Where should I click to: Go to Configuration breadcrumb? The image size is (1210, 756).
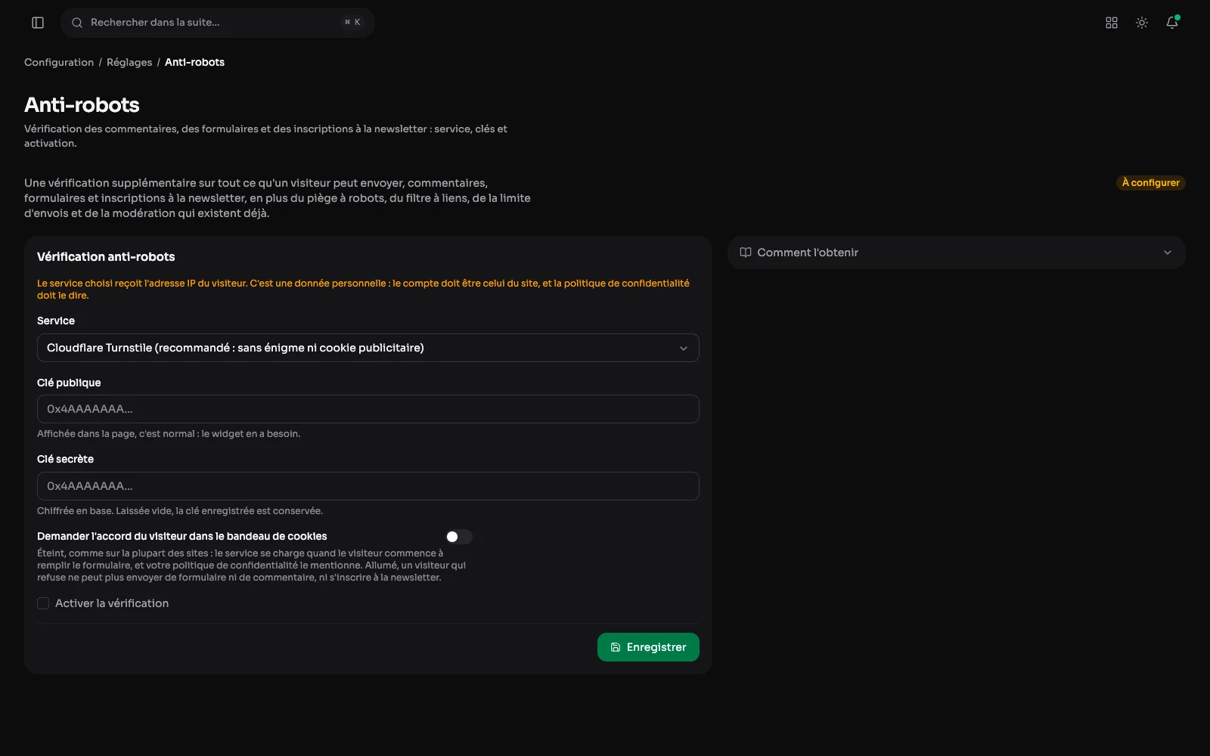point(59,62)
